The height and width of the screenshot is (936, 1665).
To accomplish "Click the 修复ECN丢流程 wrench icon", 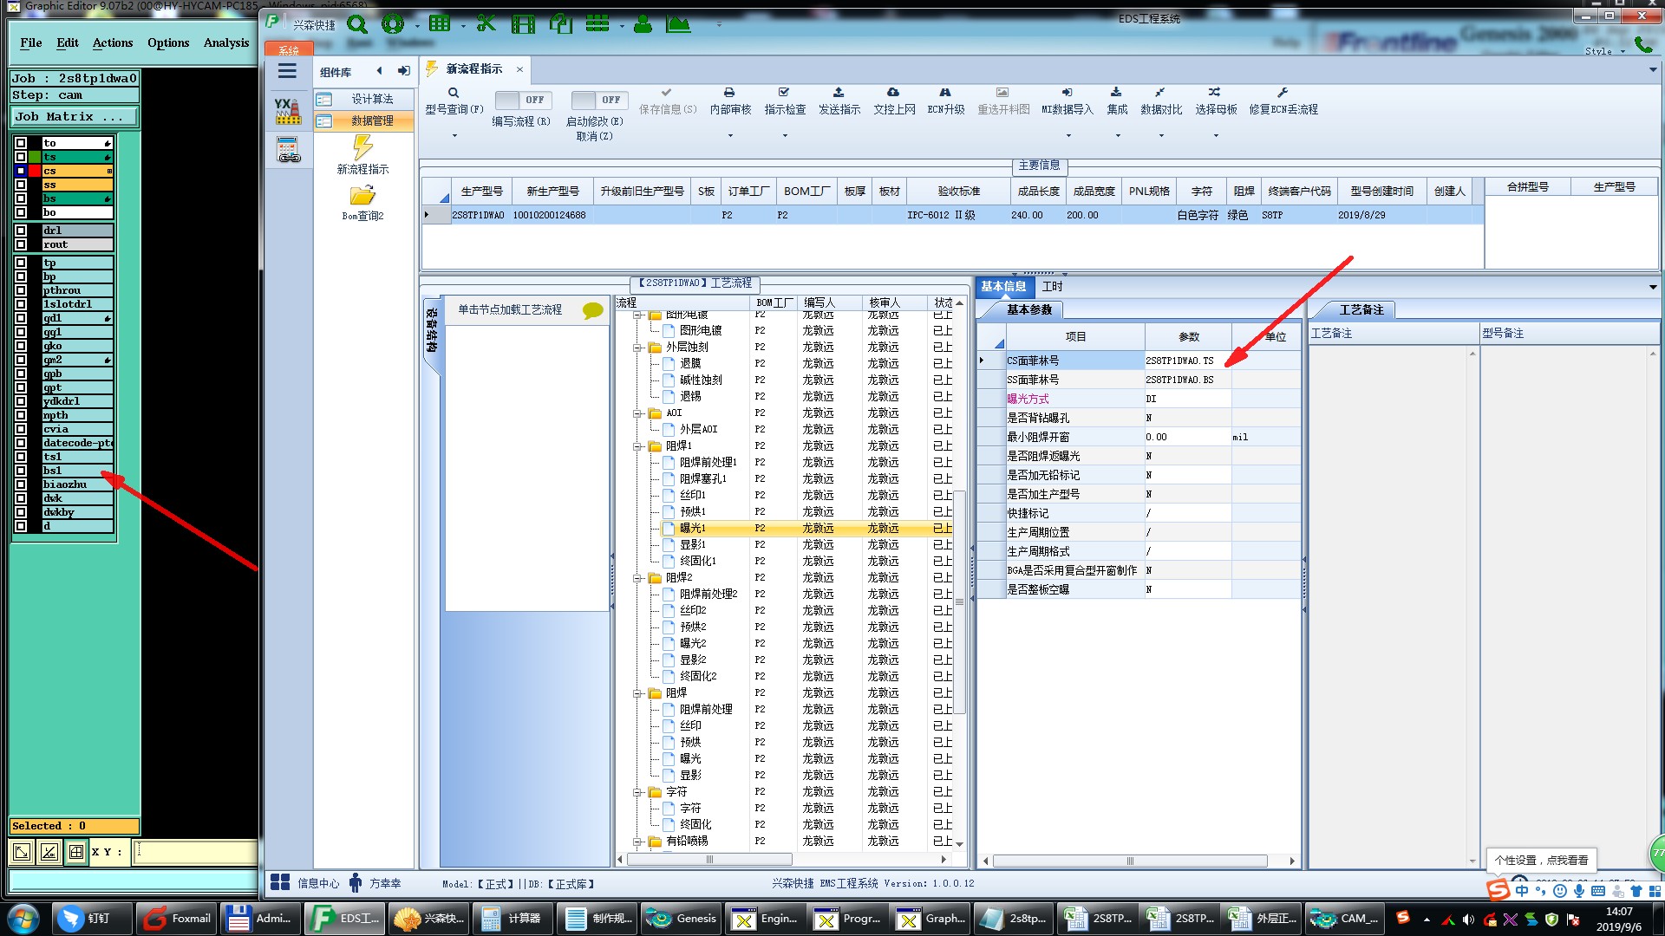I will click(x=1283, y=93).
